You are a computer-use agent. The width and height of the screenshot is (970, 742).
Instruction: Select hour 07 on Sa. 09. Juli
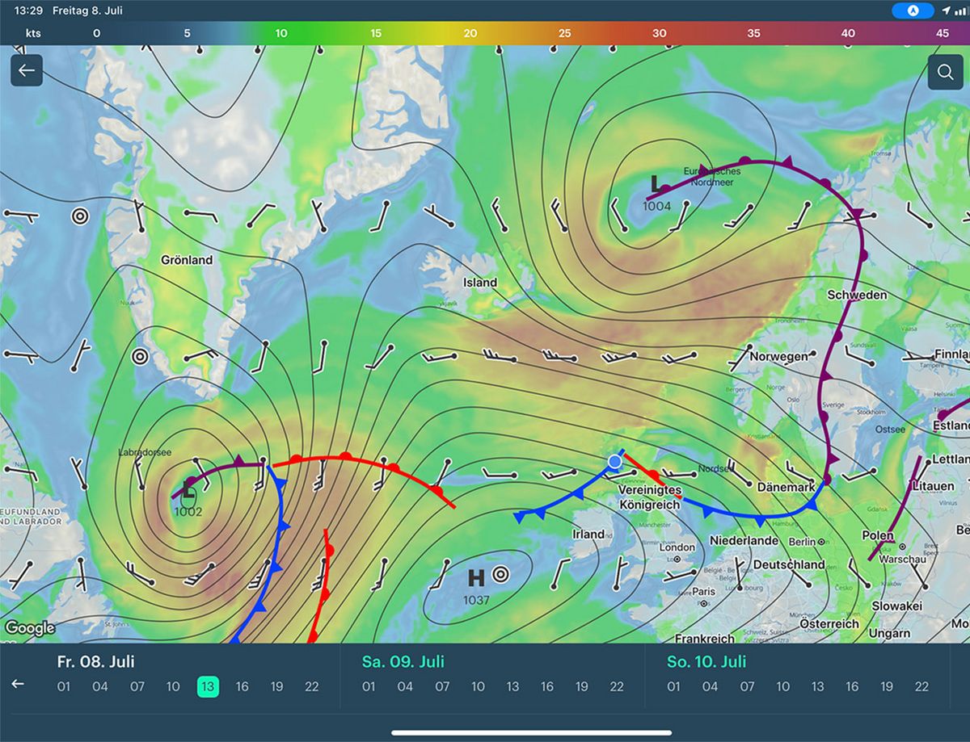(442, 686)
